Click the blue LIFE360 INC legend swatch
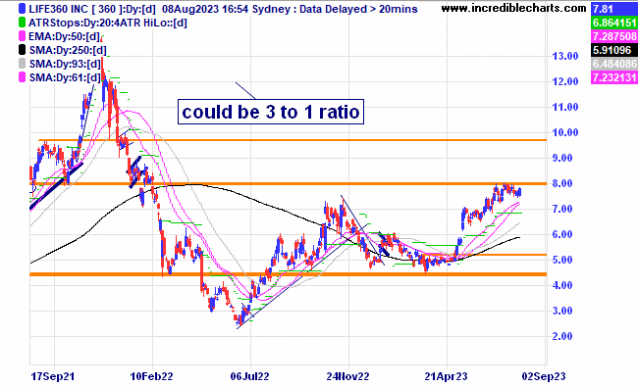The image size is (639, 387). (23, 9)
